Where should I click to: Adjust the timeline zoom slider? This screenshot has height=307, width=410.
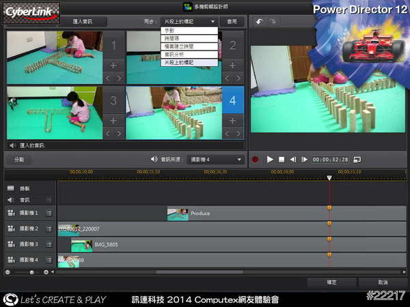(x=31, y=272)
